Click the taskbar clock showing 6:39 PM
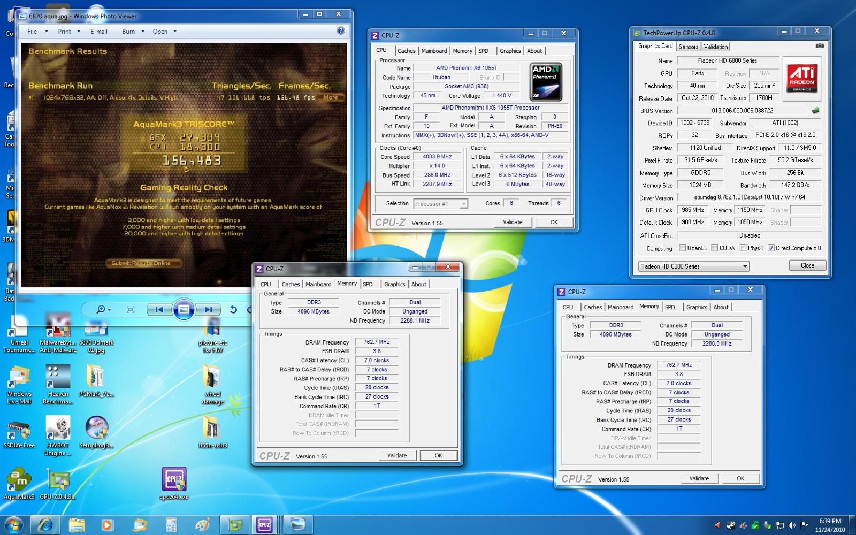Image resolution: width=856 pixels, height=535 pixels. pos(830,525)
